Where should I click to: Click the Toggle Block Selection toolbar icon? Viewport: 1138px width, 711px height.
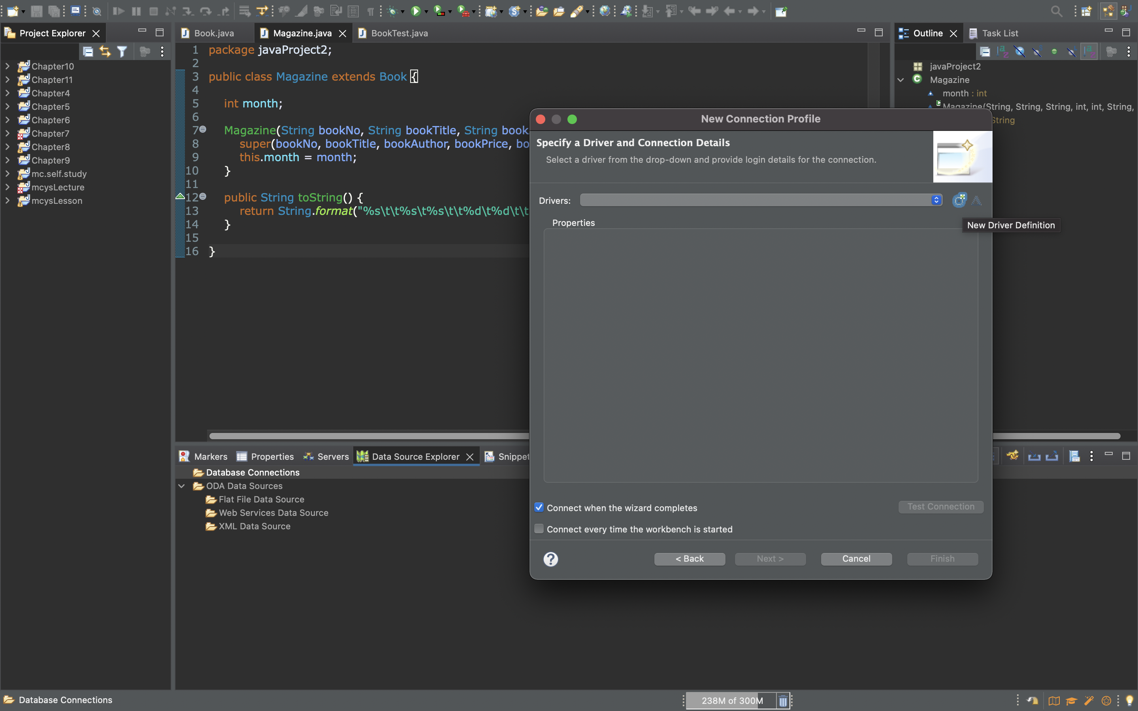coord(353,11)
